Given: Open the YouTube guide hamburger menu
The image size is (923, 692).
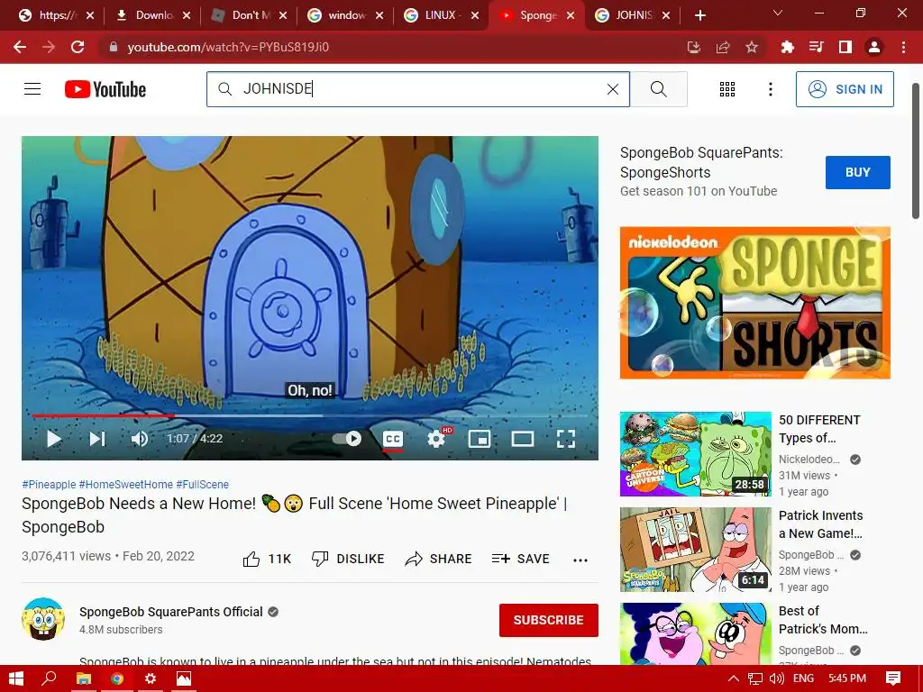Looking at the screenshot, I should (x=32, y=89).
